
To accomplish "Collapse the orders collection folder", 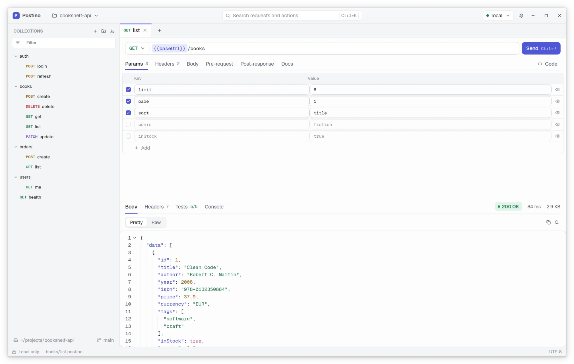I will coord(16,147).
